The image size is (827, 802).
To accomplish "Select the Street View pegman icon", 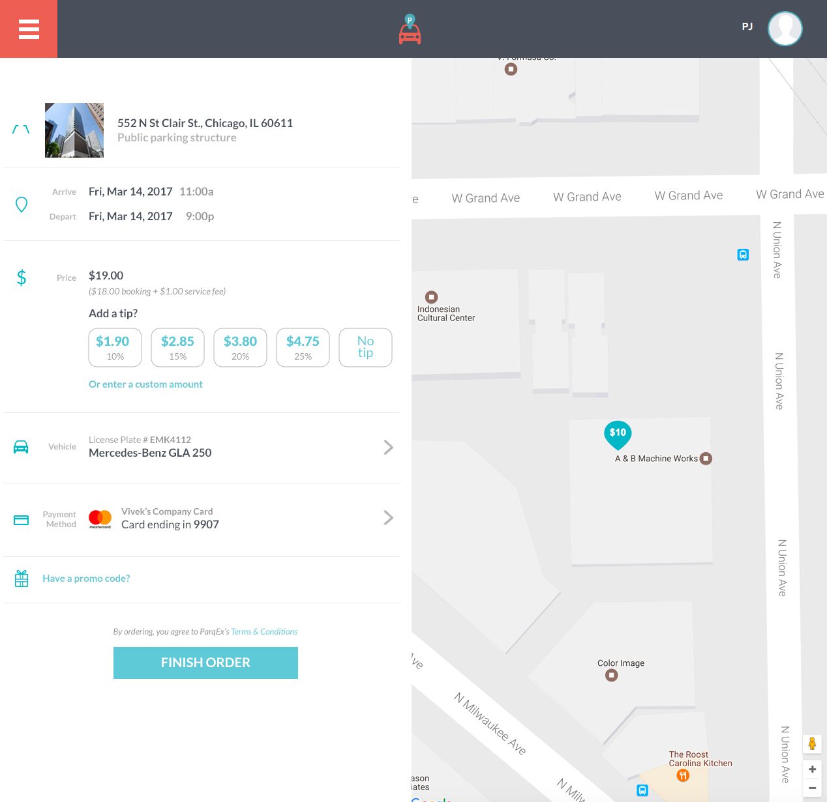I will pos(812,743).
